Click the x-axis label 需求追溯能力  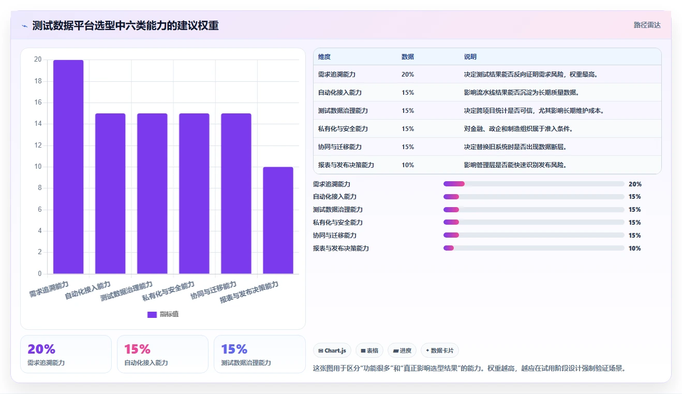[x=49, y=289]
